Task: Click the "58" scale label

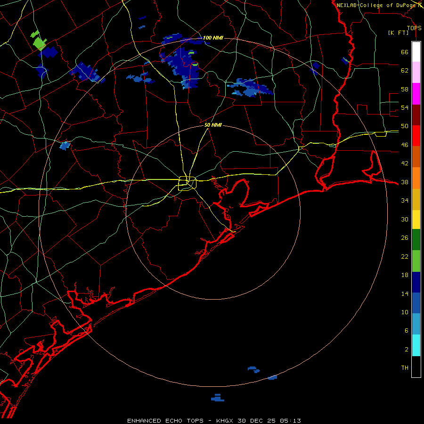Action: tap(405, 89)
